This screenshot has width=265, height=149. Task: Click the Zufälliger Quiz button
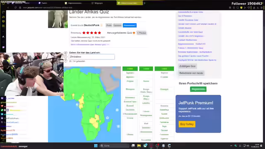(188, 66)
